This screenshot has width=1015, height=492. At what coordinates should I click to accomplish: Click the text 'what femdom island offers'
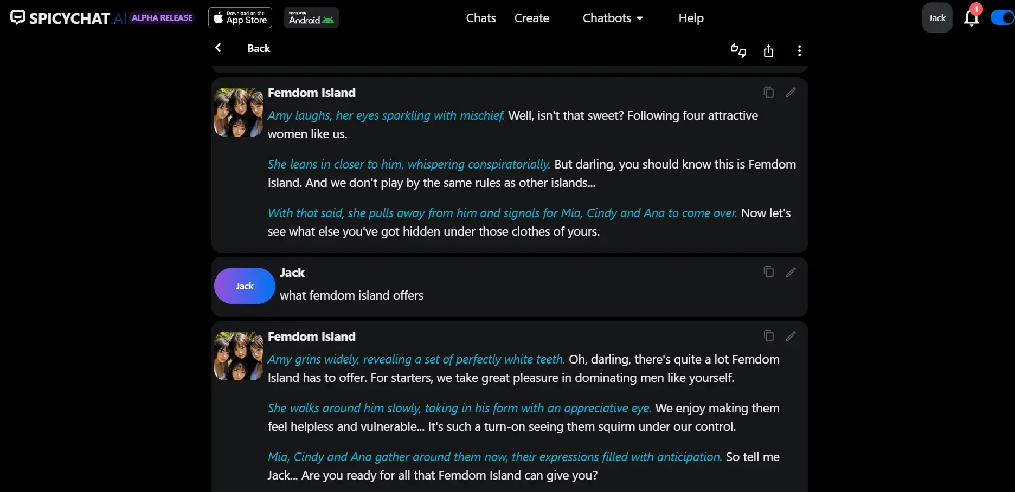tap(351, 295)
